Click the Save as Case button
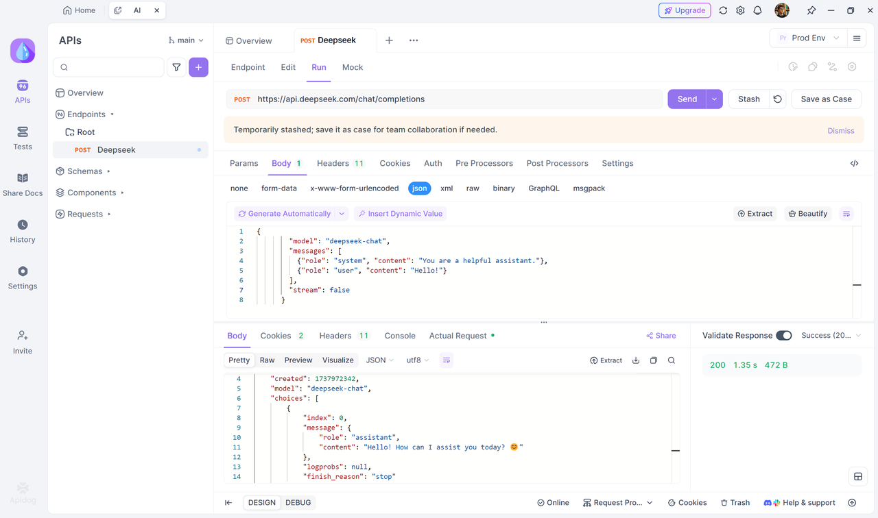878x518 pixels. 826,99
